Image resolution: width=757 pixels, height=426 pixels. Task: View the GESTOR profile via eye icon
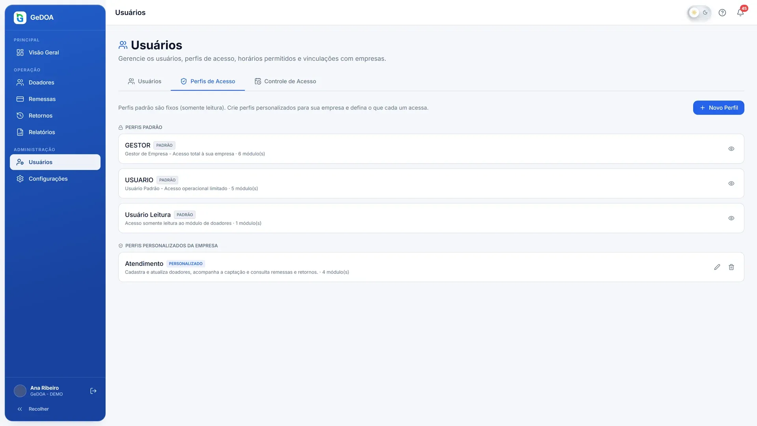pyautogui.click(x=731, y=149)
